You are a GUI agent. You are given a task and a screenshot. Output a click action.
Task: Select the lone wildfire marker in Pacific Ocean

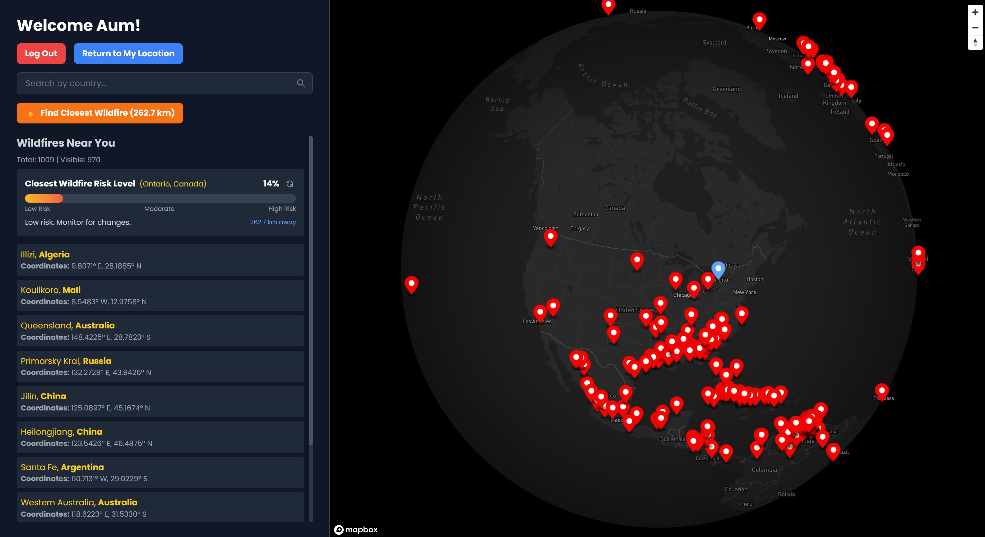(x=411, y=284)
